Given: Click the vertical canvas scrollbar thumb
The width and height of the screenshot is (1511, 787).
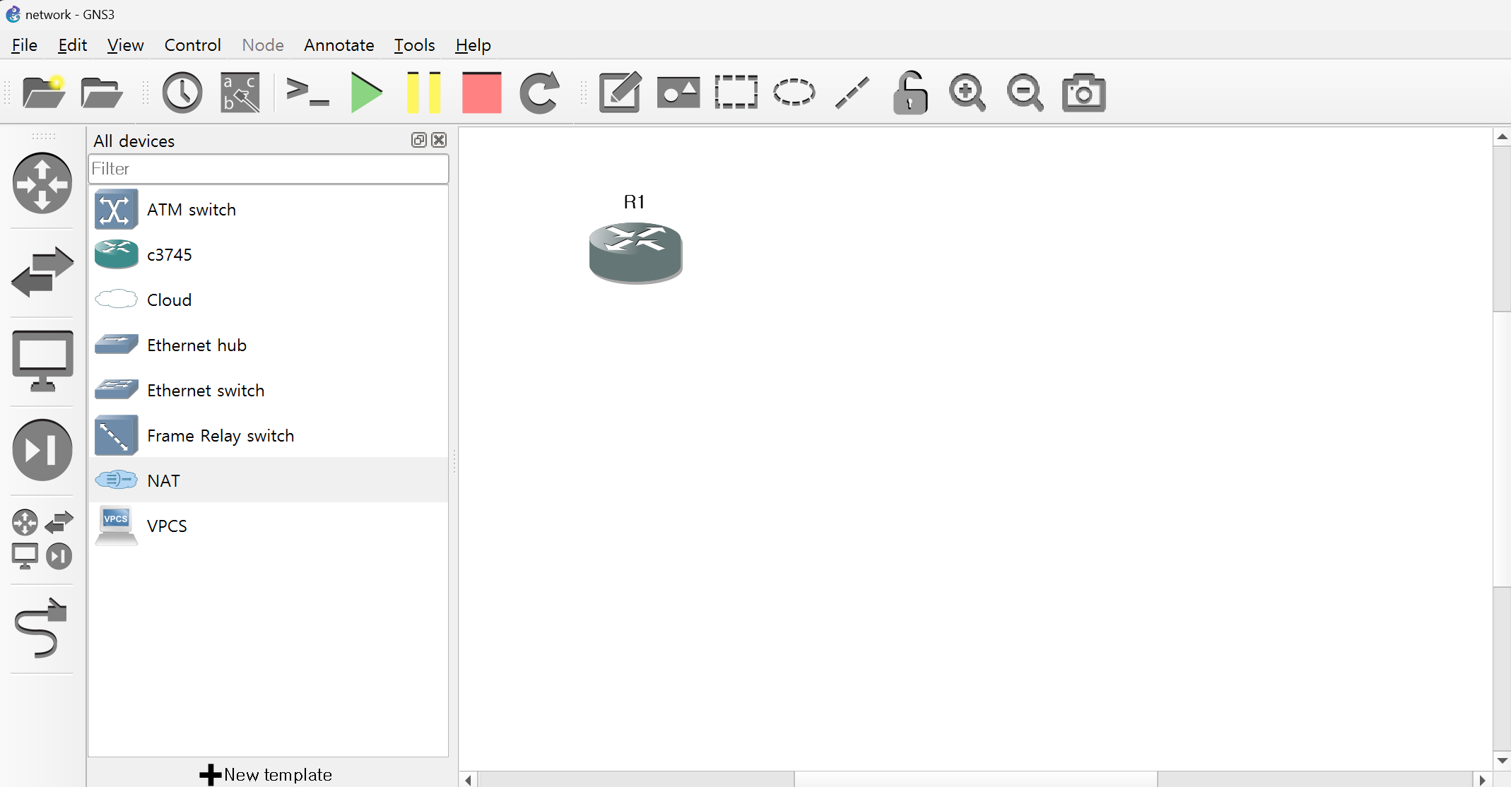Looking at the screenshot, I should 1502,448.
